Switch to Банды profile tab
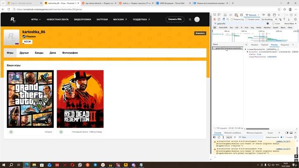Image resolution: width=299 pixels, height=168 pixels. pyautogui.click(x=39, y=53)
